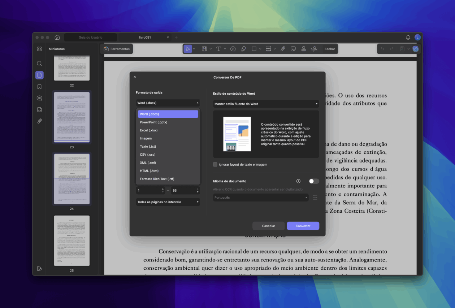Choose CSV (.csv) format
Screen dimensions: 455x308
(168, 155)
